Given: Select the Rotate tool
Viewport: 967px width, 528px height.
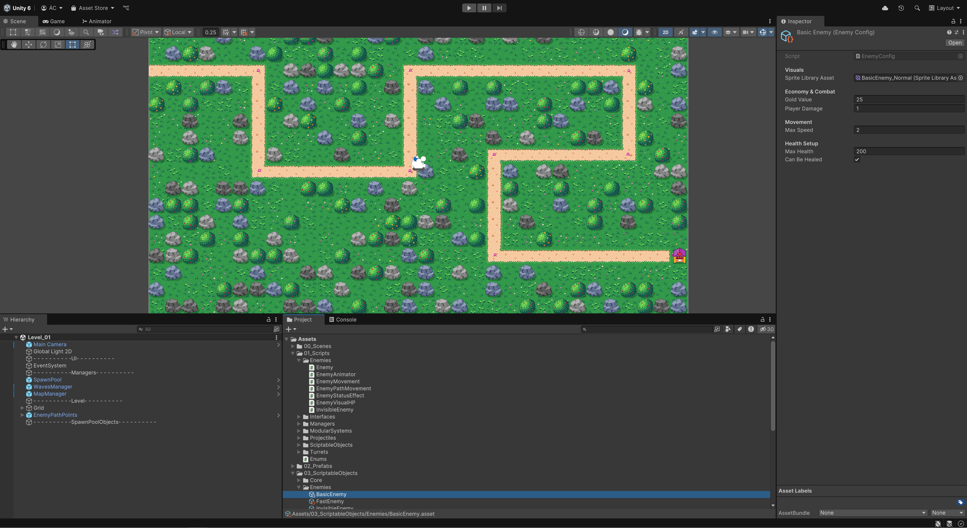Looking at the screenshot, I should point(43,44).
